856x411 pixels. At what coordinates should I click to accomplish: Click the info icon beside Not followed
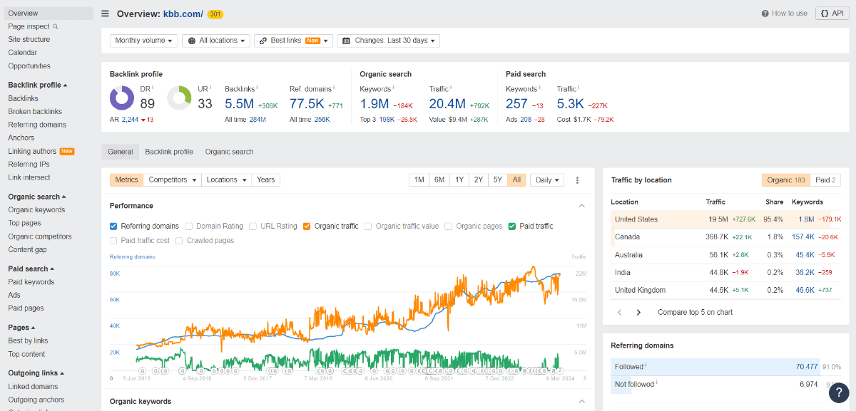(x=657, y=383)
